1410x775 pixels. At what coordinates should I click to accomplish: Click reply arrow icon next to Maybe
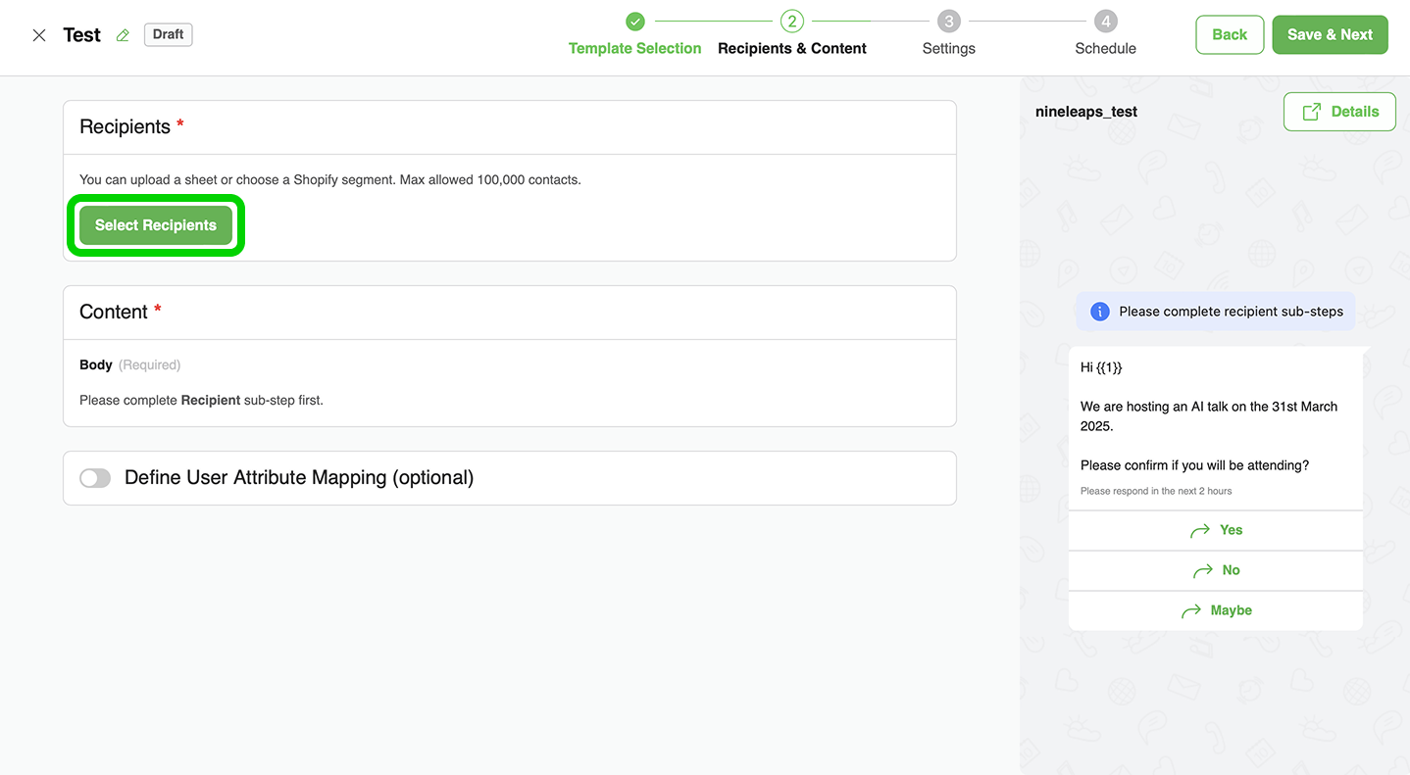click(x=1191, y=611)
